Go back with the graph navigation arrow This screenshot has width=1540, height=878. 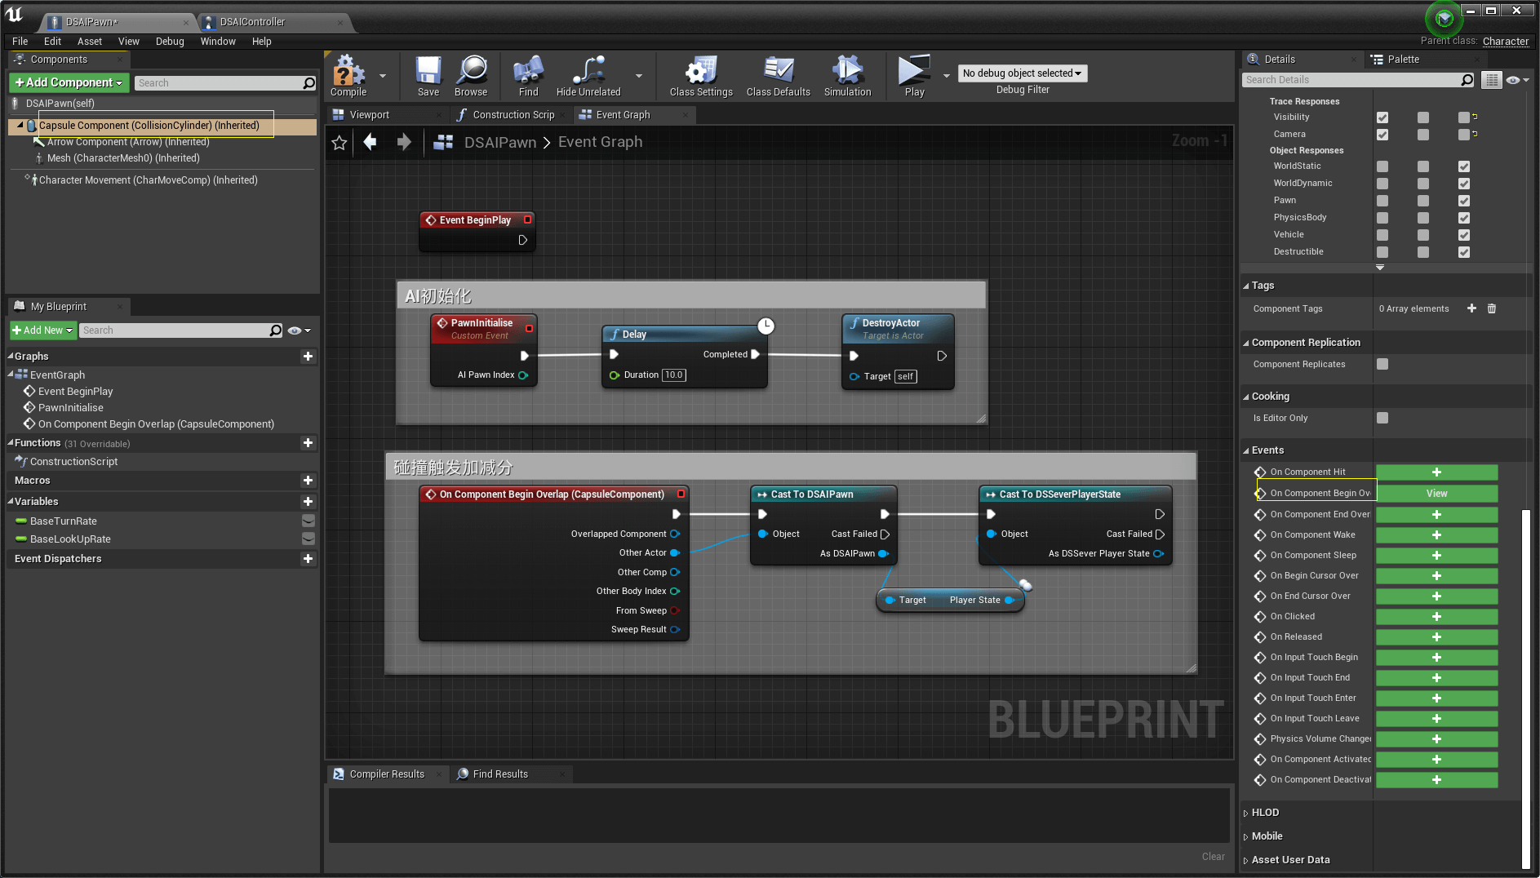(371, 143)
